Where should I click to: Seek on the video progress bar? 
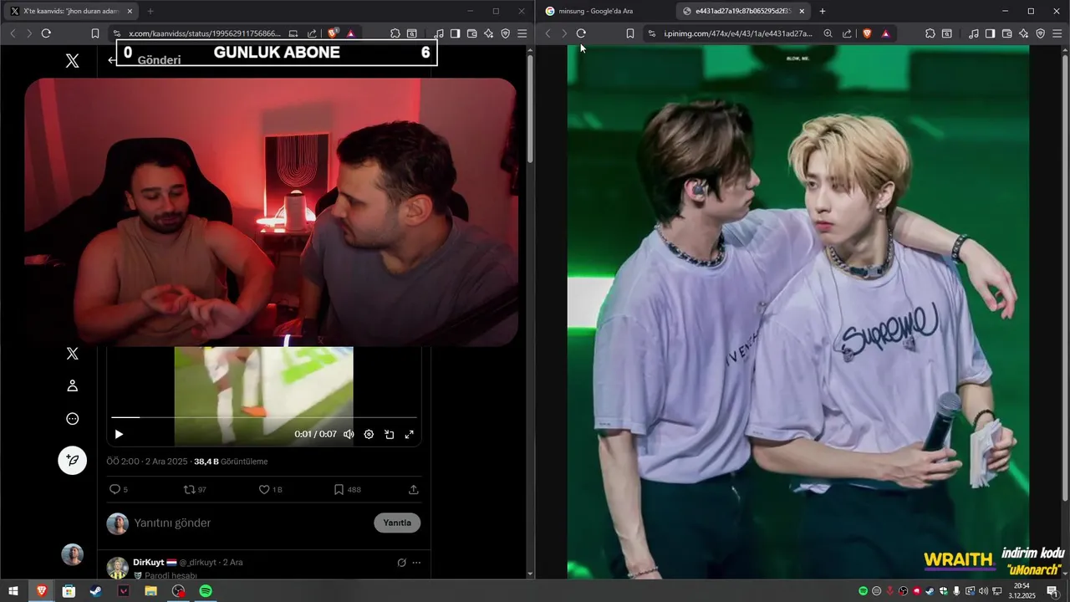(264, 416)
